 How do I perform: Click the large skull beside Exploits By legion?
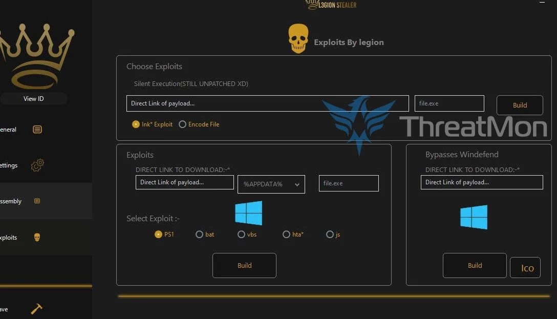(298, 39)
